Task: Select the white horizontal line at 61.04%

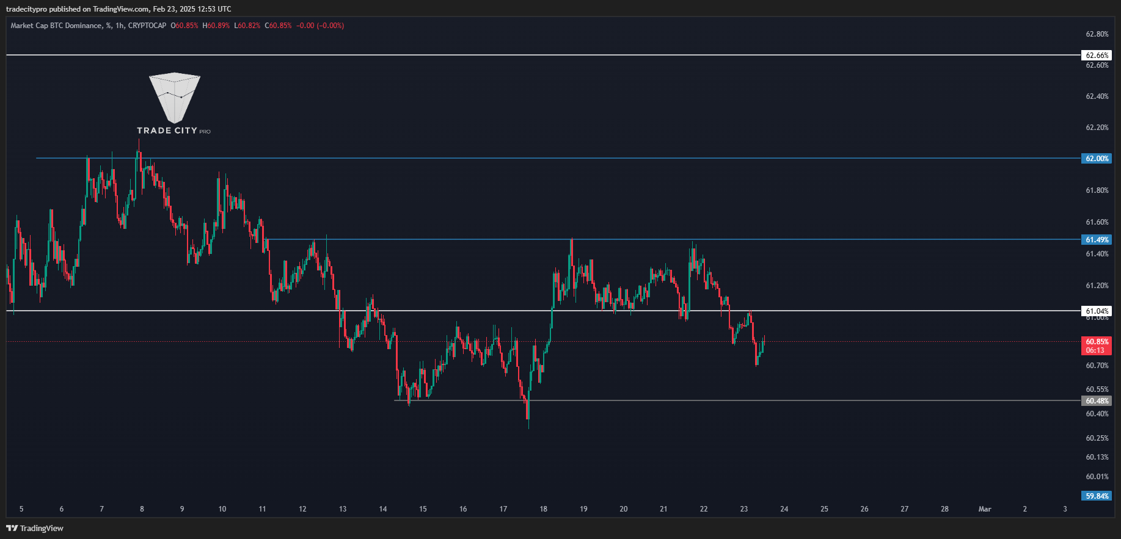Action: [543, 311]
